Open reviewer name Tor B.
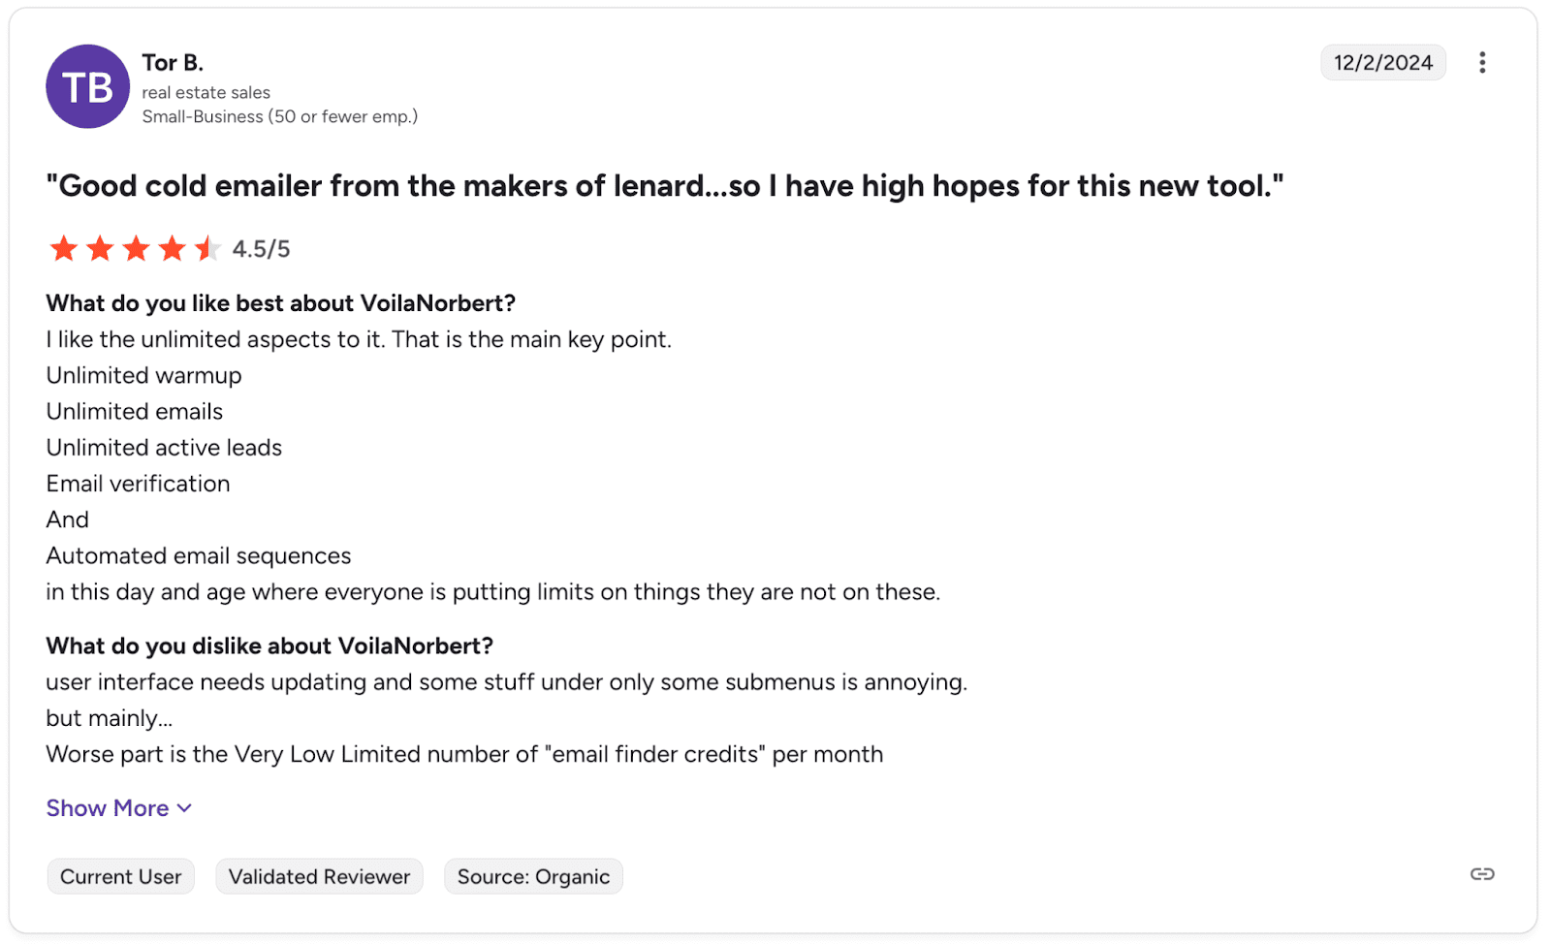The width and height of the screenshot is (1551, 944). 173,63
